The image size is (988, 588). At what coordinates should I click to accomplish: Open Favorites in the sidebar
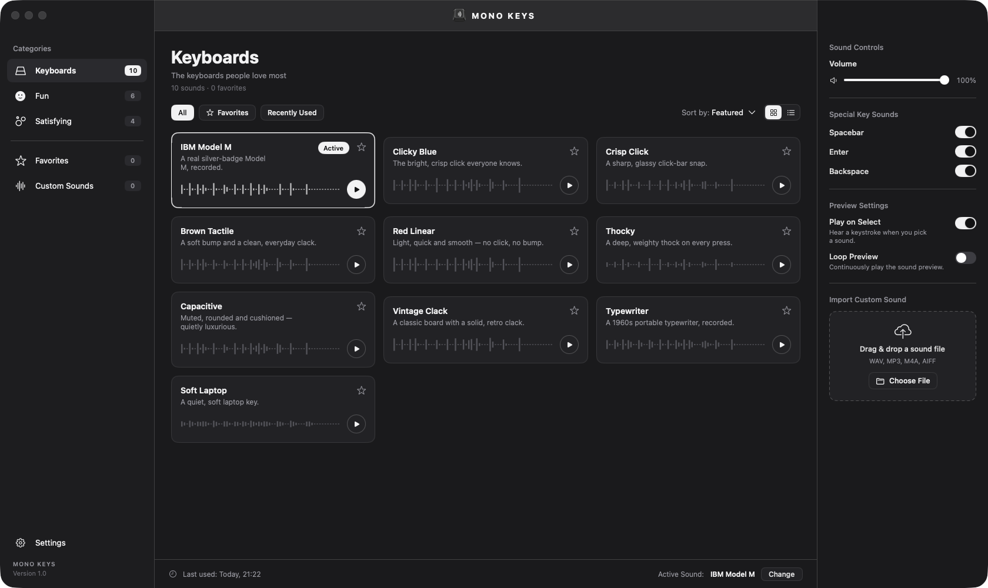click(77, 161)
